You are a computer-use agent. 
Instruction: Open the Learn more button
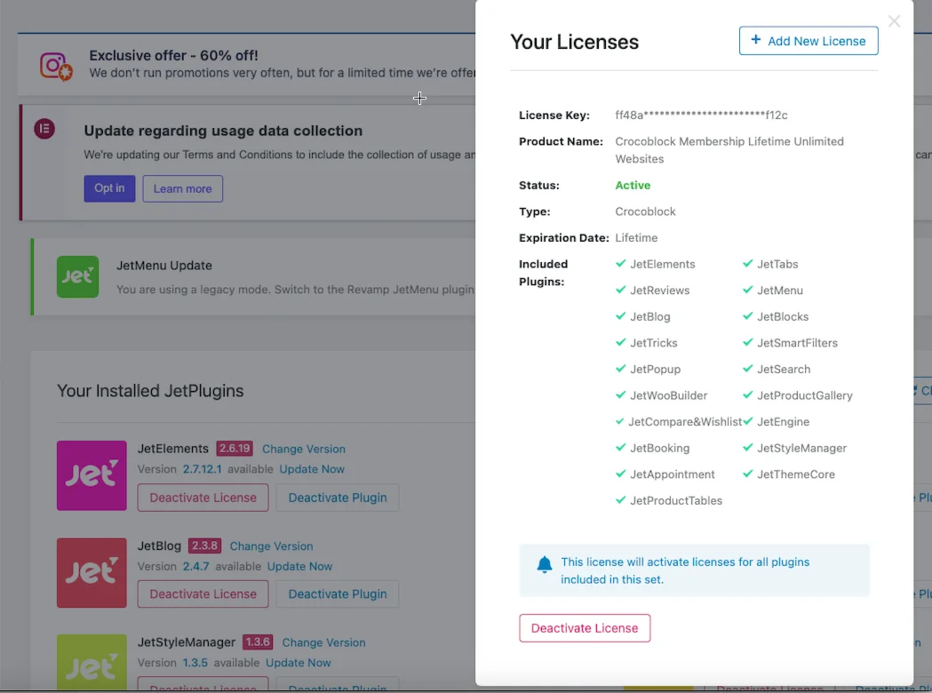(182, 188)
